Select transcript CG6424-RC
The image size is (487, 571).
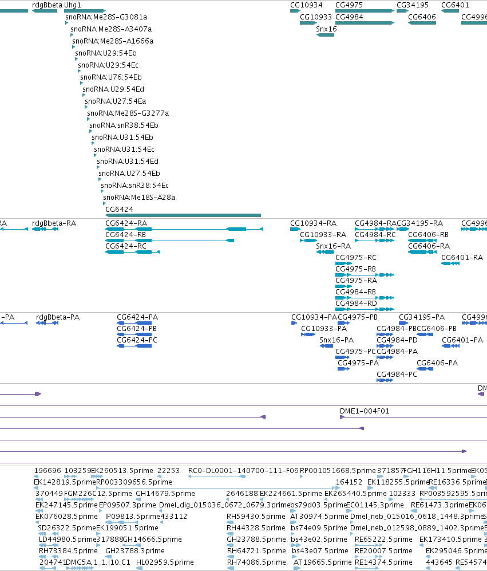[x=133, y=252]
